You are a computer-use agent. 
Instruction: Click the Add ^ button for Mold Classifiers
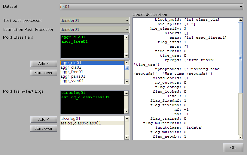click(x=44, y=64)
